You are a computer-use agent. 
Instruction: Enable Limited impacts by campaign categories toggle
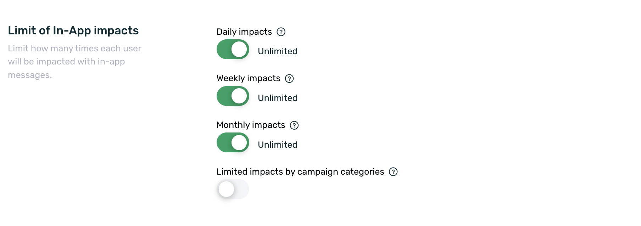pos(233,189)
